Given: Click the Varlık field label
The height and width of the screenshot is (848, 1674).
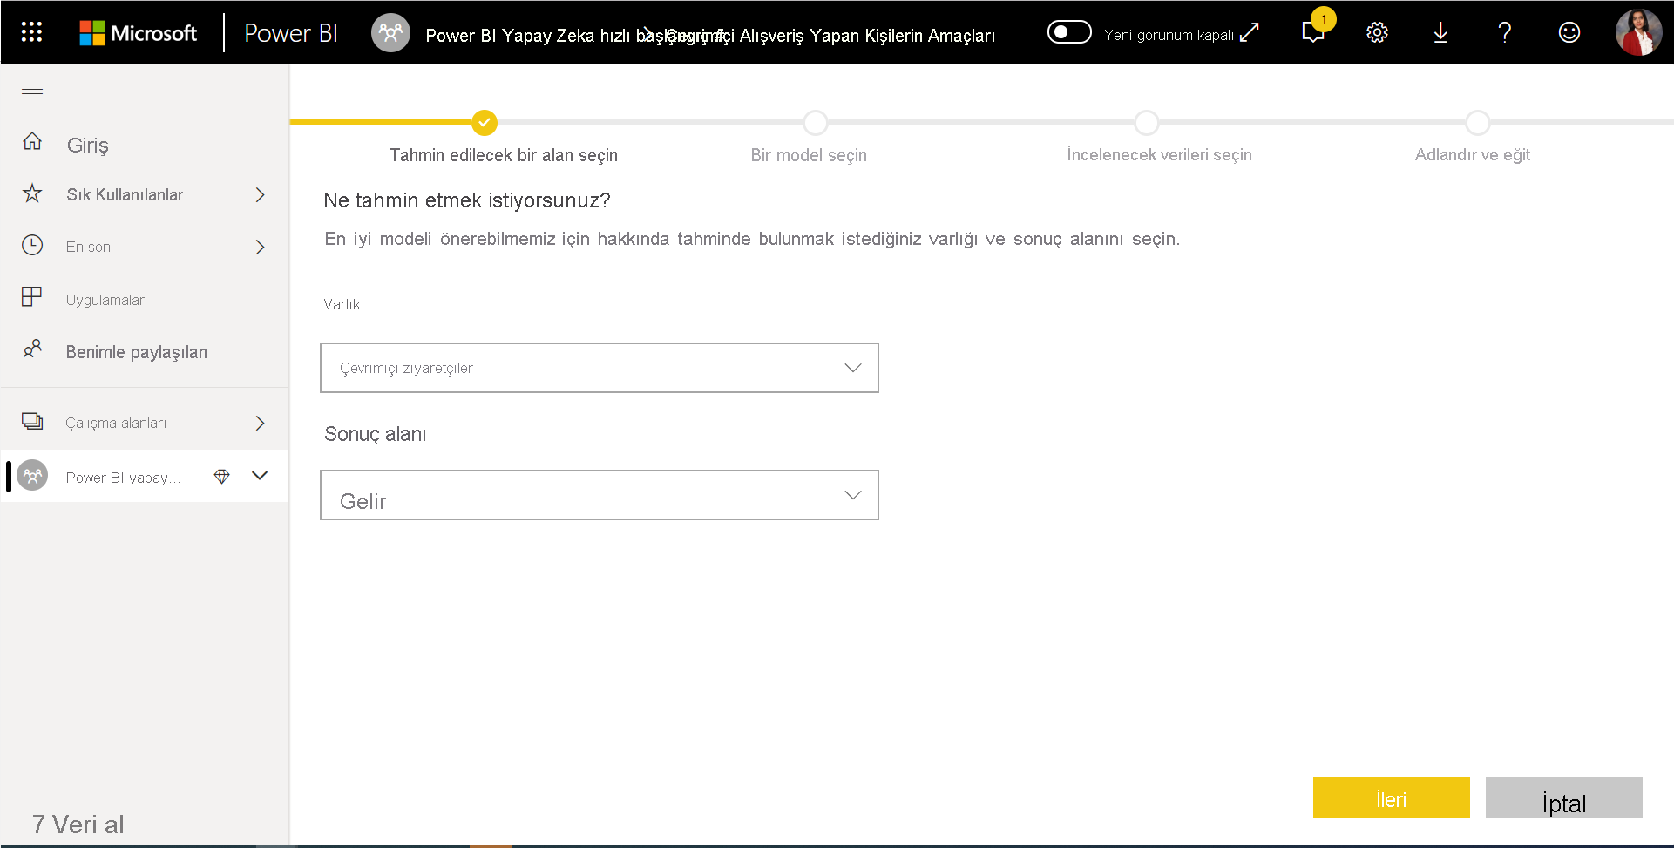Looking at the screenshot, I should [x=342, y=304].
